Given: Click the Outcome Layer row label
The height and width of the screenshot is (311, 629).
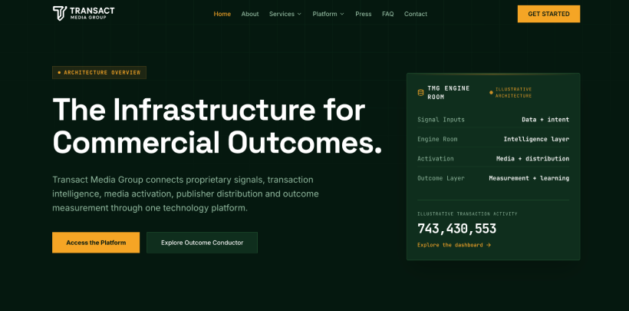Looking at the screenshot, I should [441, 178].
